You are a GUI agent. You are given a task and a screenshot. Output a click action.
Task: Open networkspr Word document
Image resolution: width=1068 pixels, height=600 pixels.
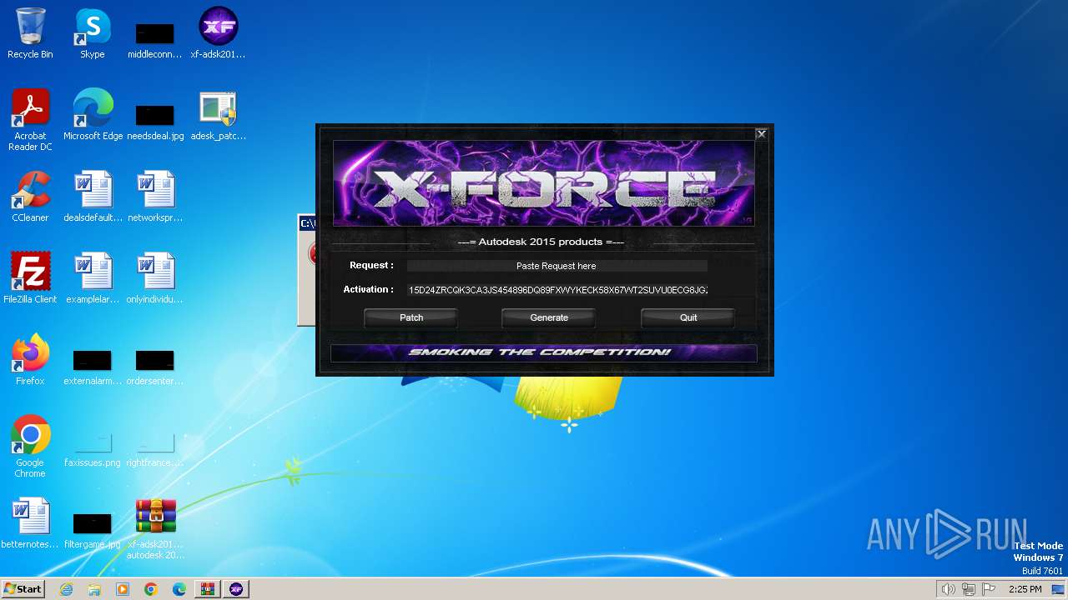[155, 197]
